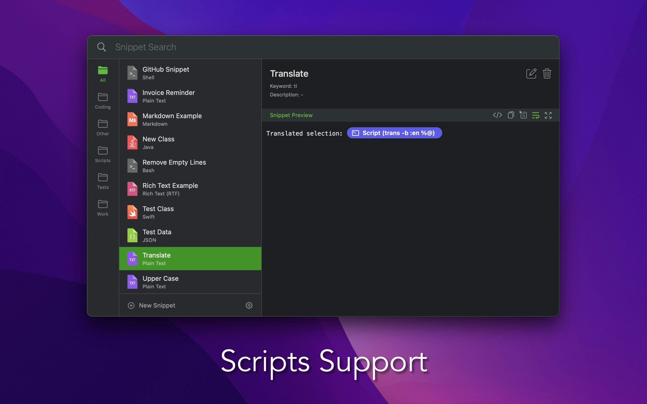Select the Test Data JSON snippet

(190, 236)
